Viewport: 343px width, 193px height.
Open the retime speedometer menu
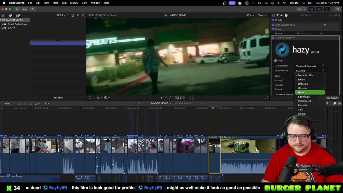(107, 98)
